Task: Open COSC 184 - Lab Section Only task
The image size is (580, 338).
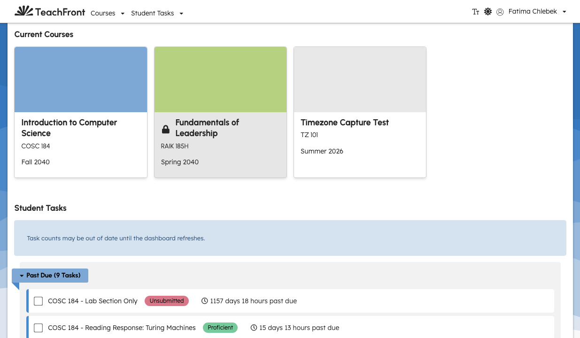Action: (93, 301)
